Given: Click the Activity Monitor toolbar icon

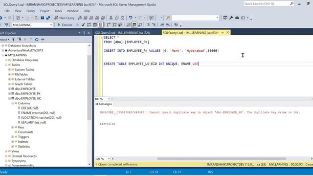Looking at the screenshot, I should point(152,18).
